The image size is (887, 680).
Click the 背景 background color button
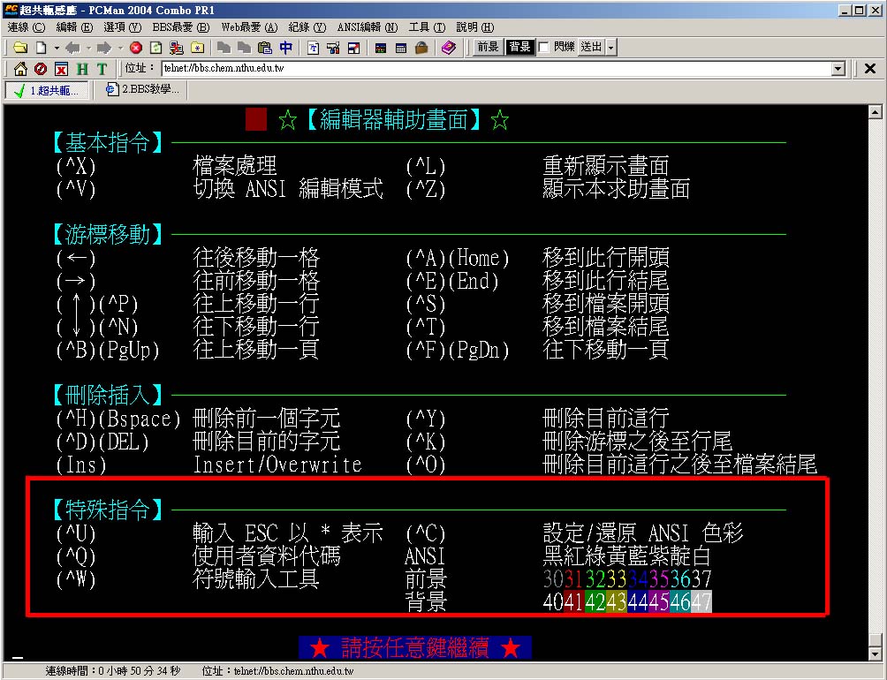(519, 48)
